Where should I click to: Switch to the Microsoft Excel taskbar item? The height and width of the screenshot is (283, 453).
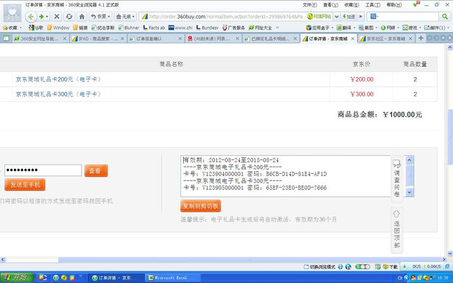(173, 278)
